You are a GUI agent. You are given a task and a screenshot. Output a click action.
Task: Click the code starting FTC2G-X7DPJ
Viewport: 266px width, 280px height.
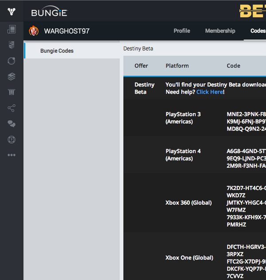pyautogui.click(x=246, y=261)
